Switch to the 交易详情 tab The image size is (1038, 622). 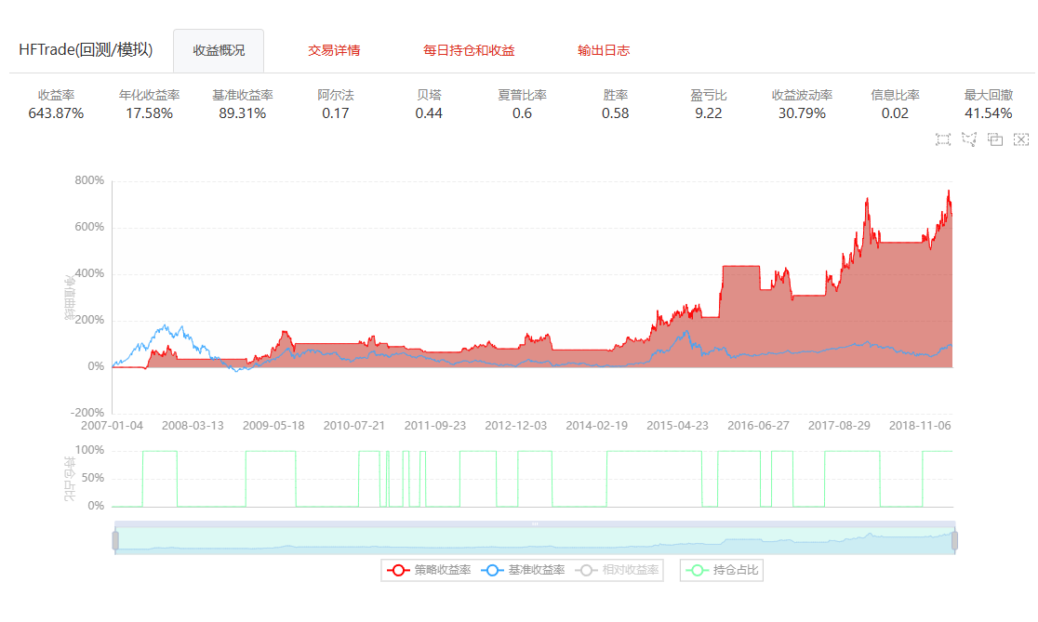(334, 50)
